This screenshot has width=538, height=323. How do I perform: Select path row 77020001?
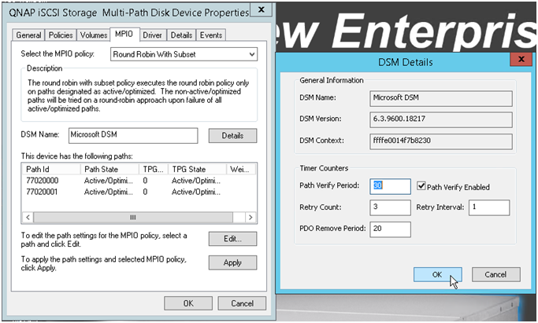coord(139,192)
